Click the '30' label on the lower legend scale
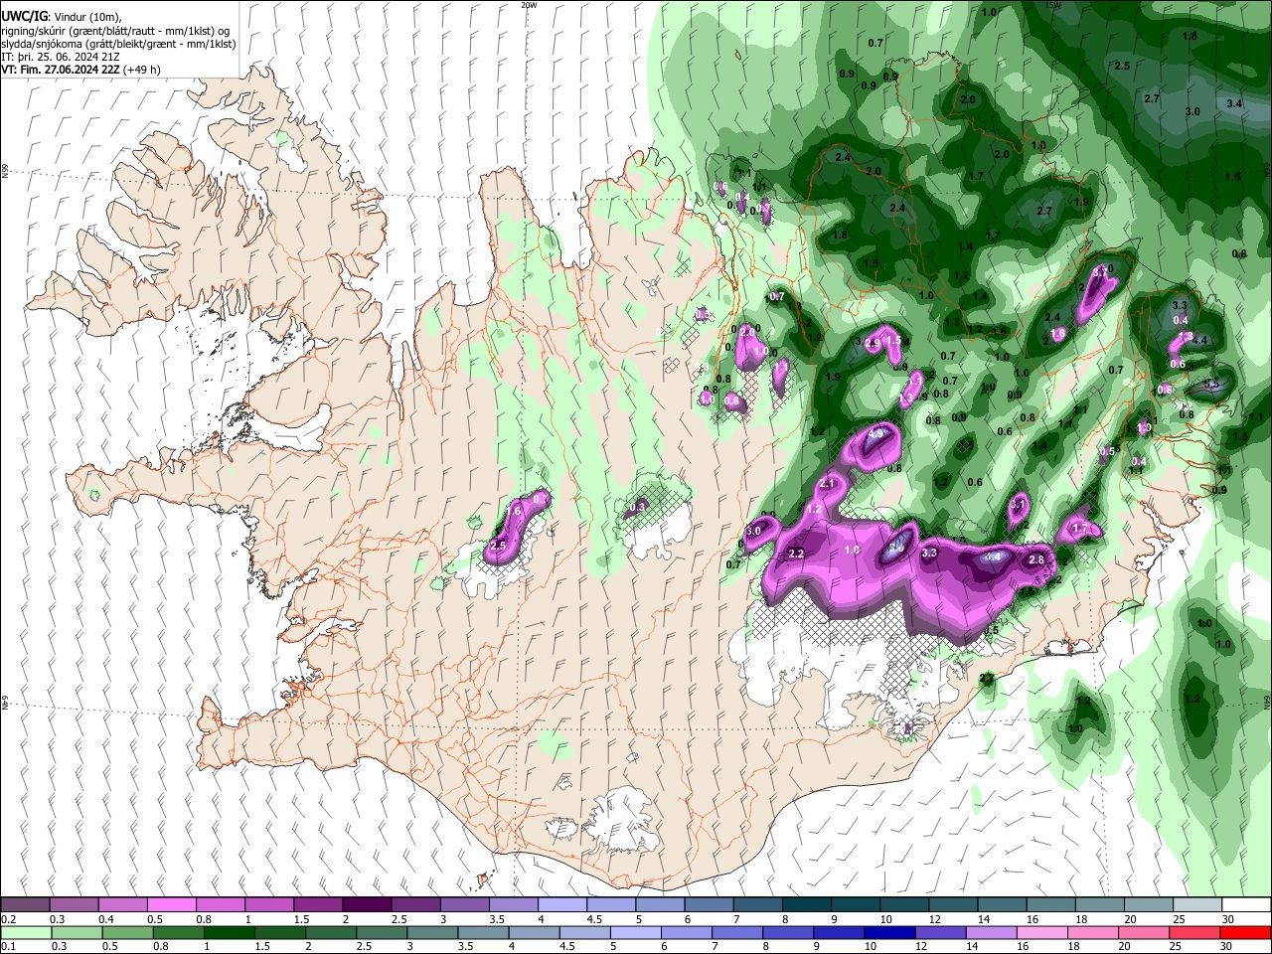 pyautogui.click(x=1228, y=947)
